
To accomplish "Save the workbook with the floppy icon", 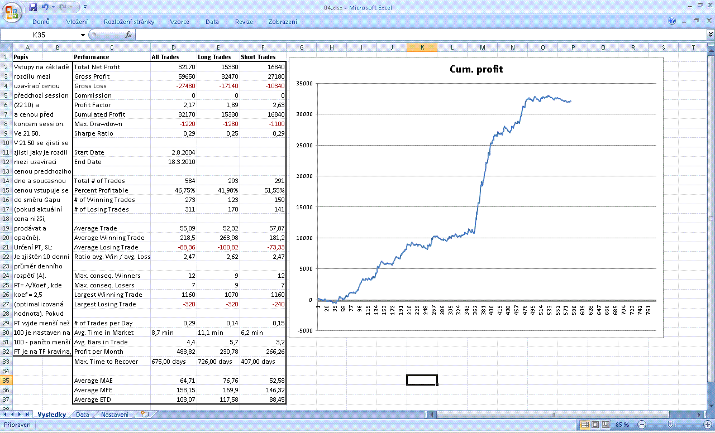I will (33, 7).
